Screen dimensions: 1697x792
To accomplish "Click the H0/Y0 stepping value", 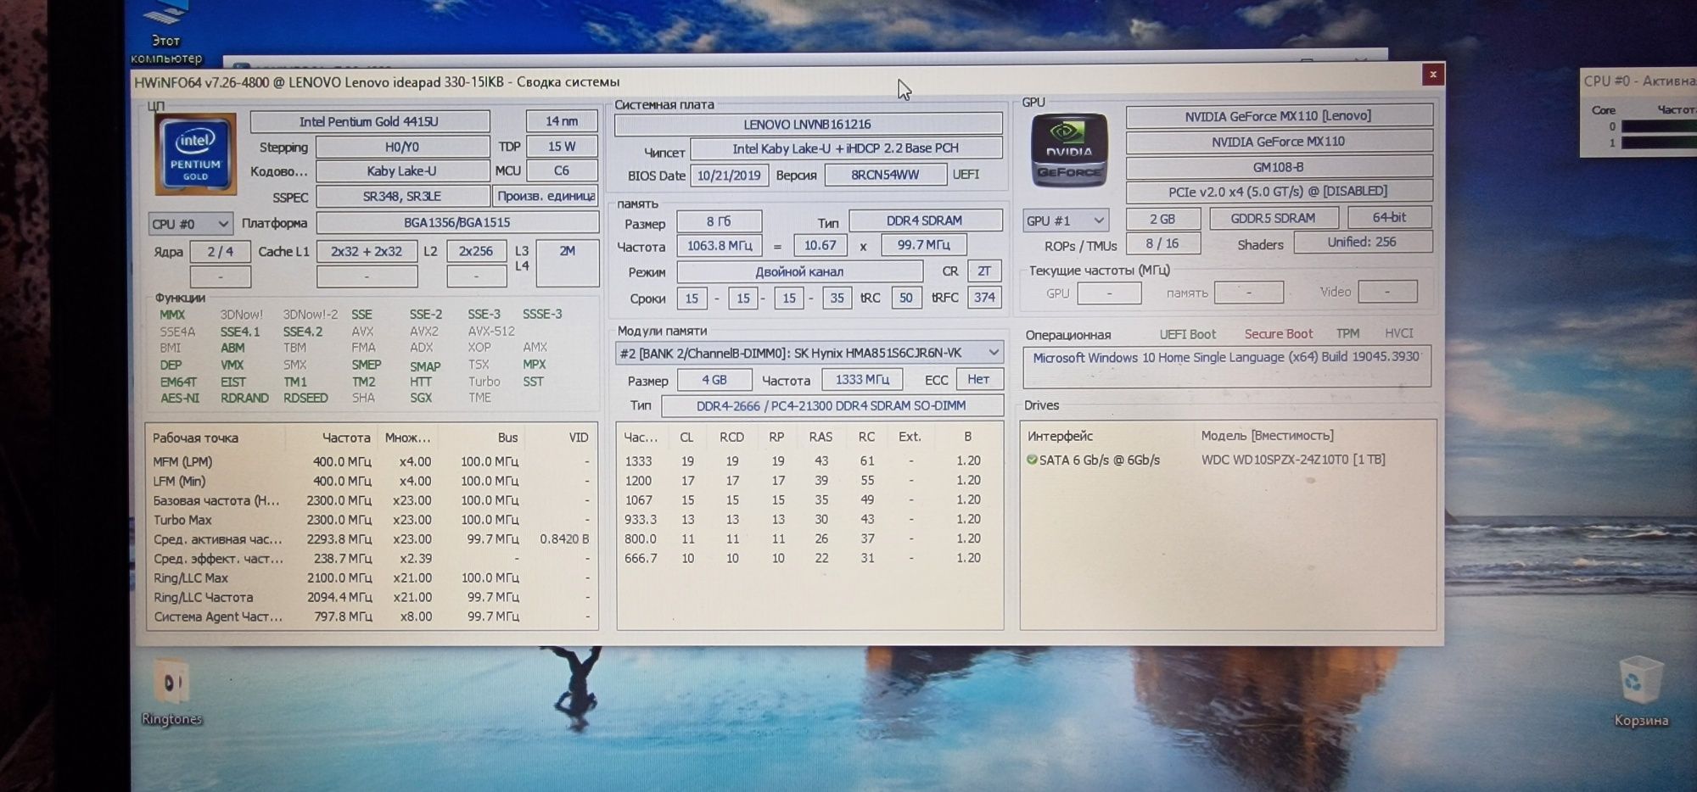I will [x=402, y=147].
